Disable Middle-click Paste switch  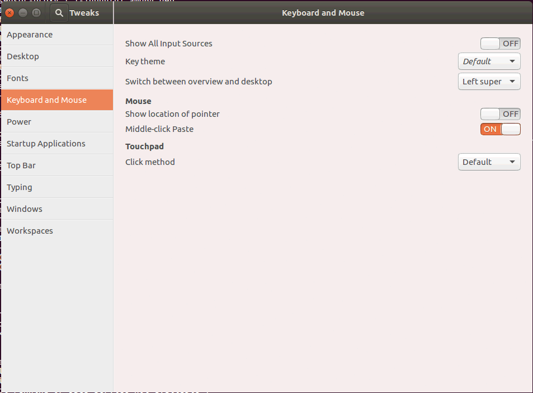(500, 129)
